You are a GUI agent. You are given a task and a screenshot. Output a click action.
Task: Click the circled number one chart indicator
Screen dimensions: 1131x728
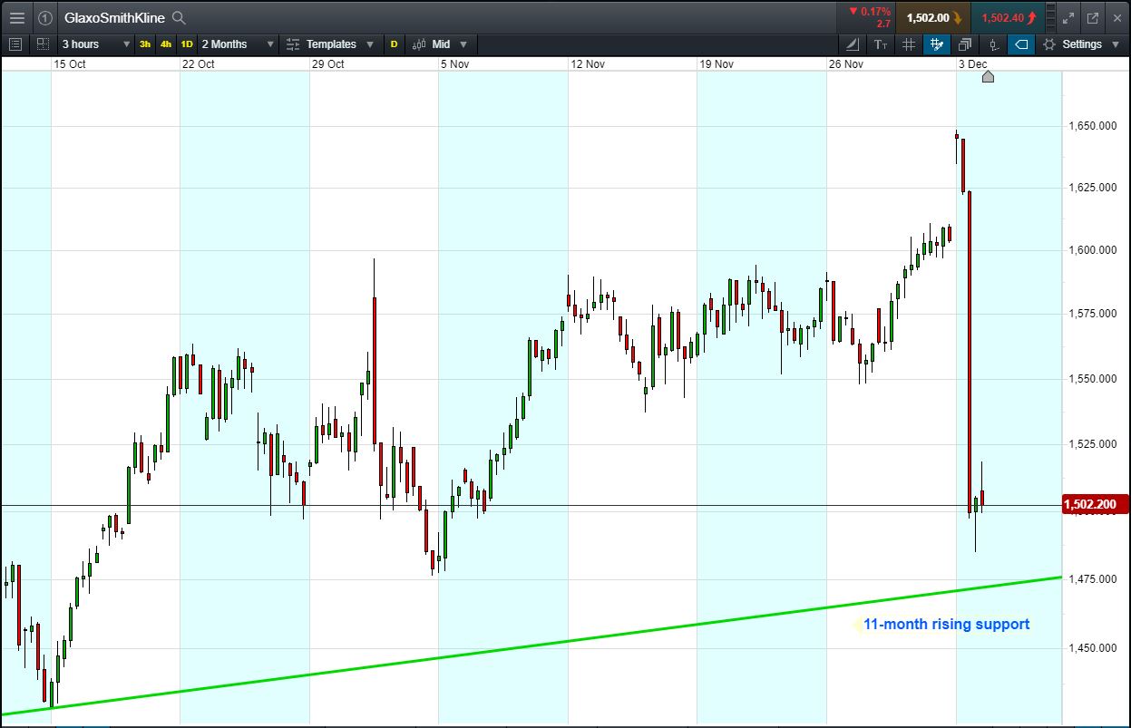click(45, 17)
